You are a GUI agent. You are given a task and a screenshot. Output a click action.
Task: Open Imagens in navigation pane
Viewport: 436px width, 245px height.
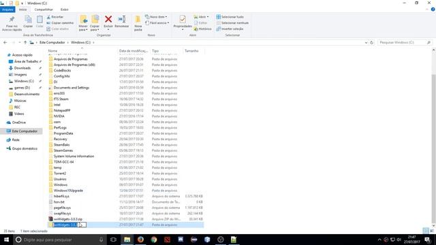[20, 74]
